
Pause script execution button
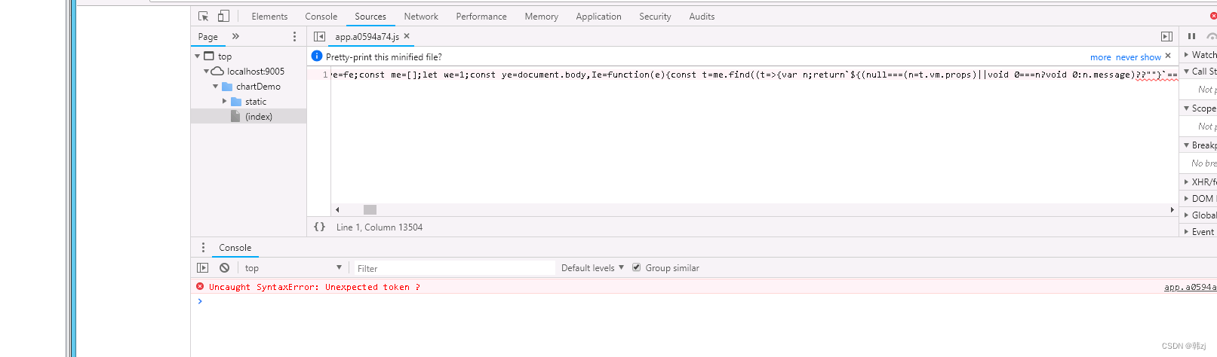click(x=1191, y=36)
